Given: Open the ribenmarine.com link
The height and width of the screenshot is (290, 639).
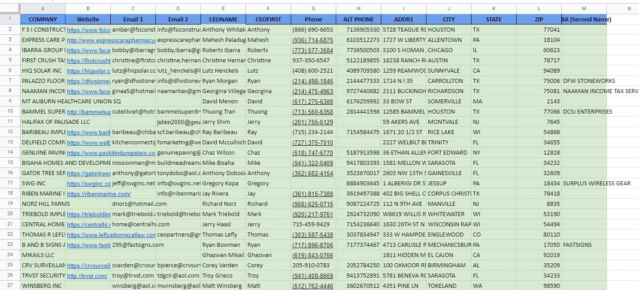Looking at the screenshot, I should [99, 194].
